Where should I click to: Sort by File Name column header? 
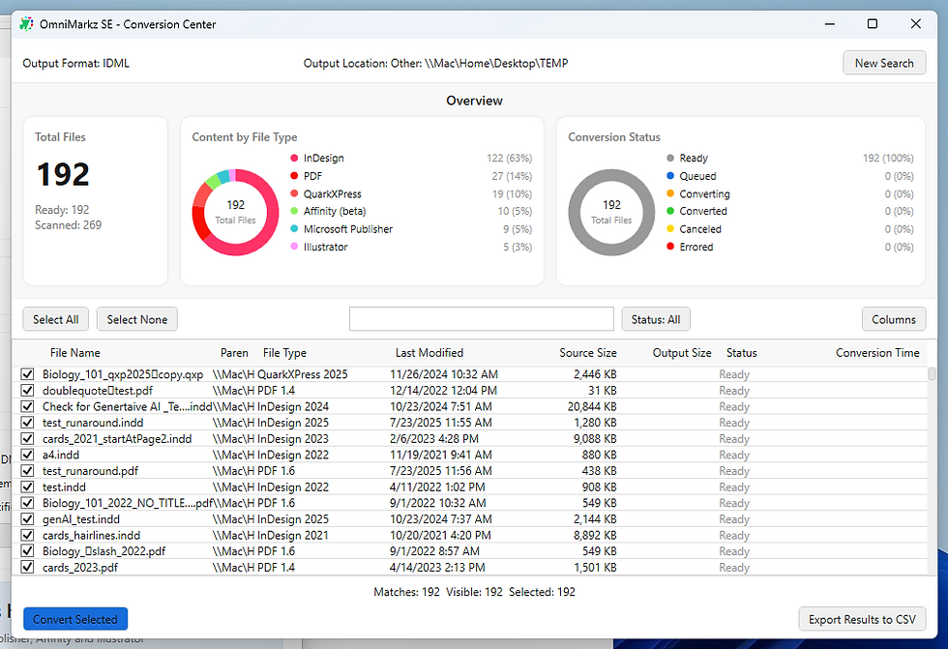tap(75, 353)
